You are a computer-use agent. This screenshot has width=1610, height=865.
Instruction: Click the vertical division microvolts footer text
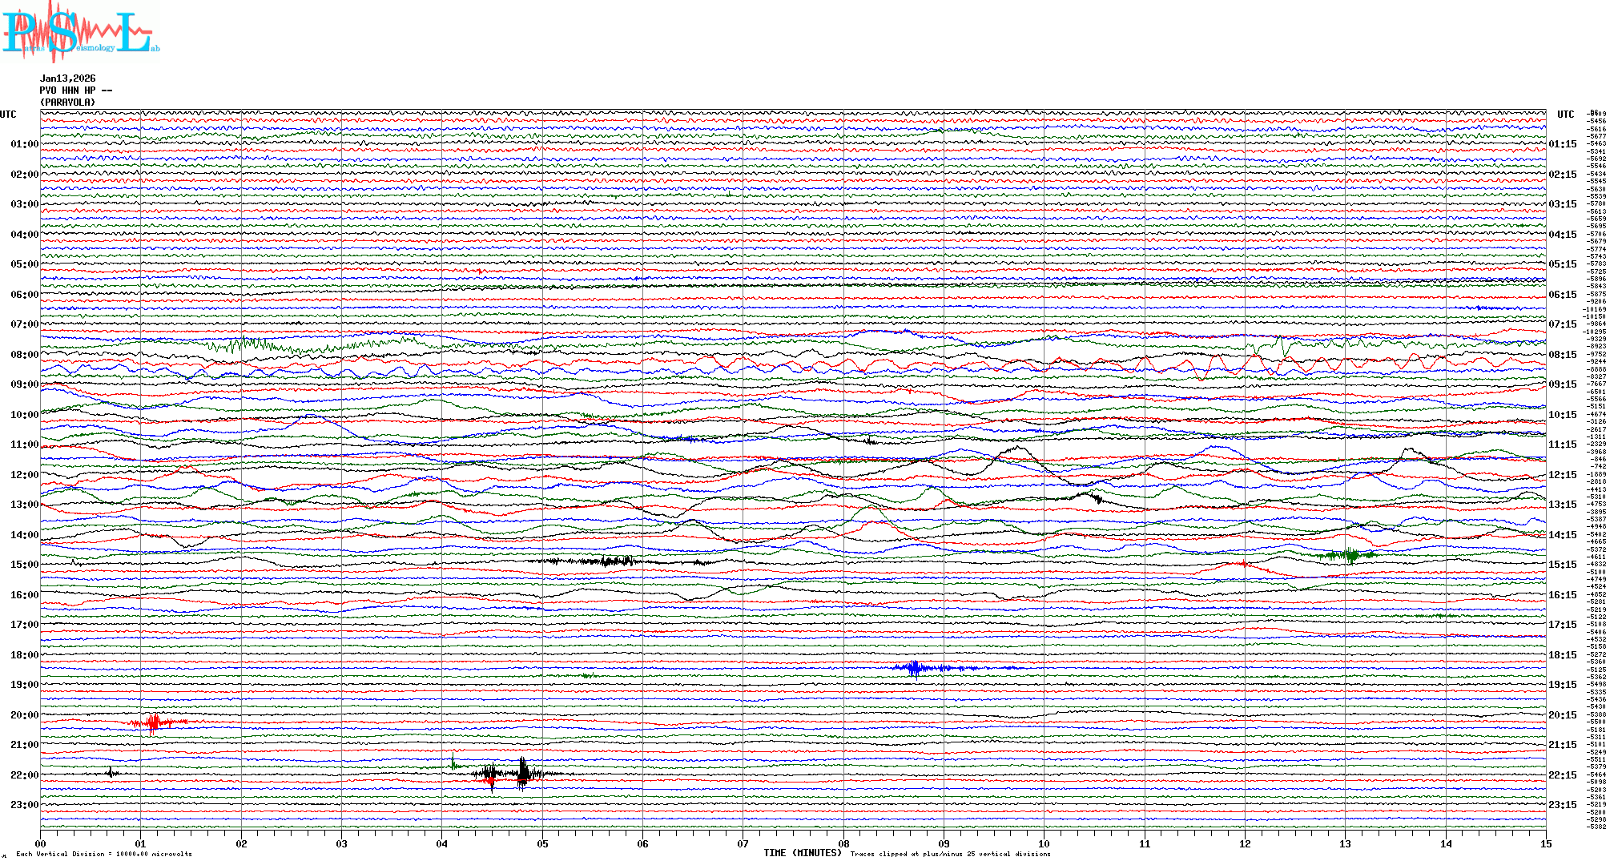coord(104,854)
